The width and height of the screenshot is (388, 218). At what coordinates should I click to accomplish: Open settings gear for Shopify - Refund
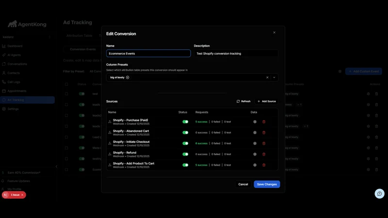[255, 154]
